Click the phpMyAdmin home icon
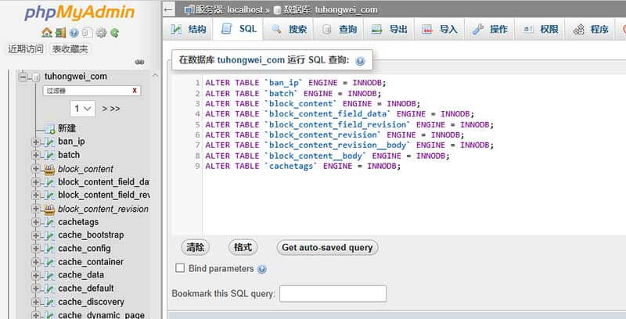 coord(47,33)
